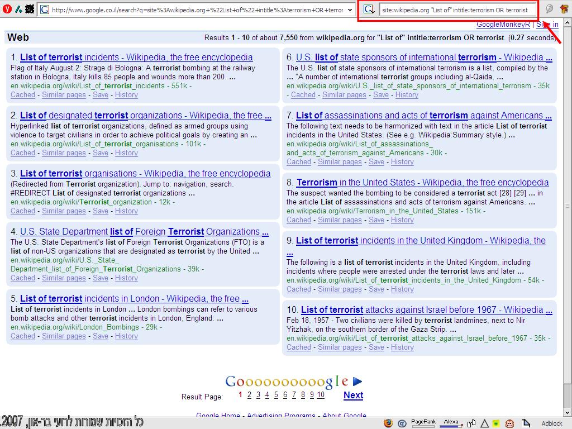Click History link under result 4
The height and width of the screenshot is (429, 572).
(x=126, y=278)
